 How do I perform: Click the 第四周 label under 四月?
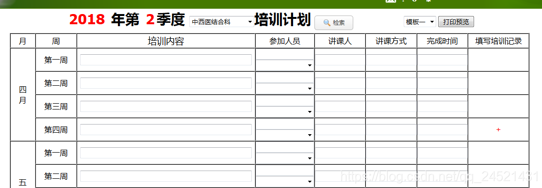[56, 130]
